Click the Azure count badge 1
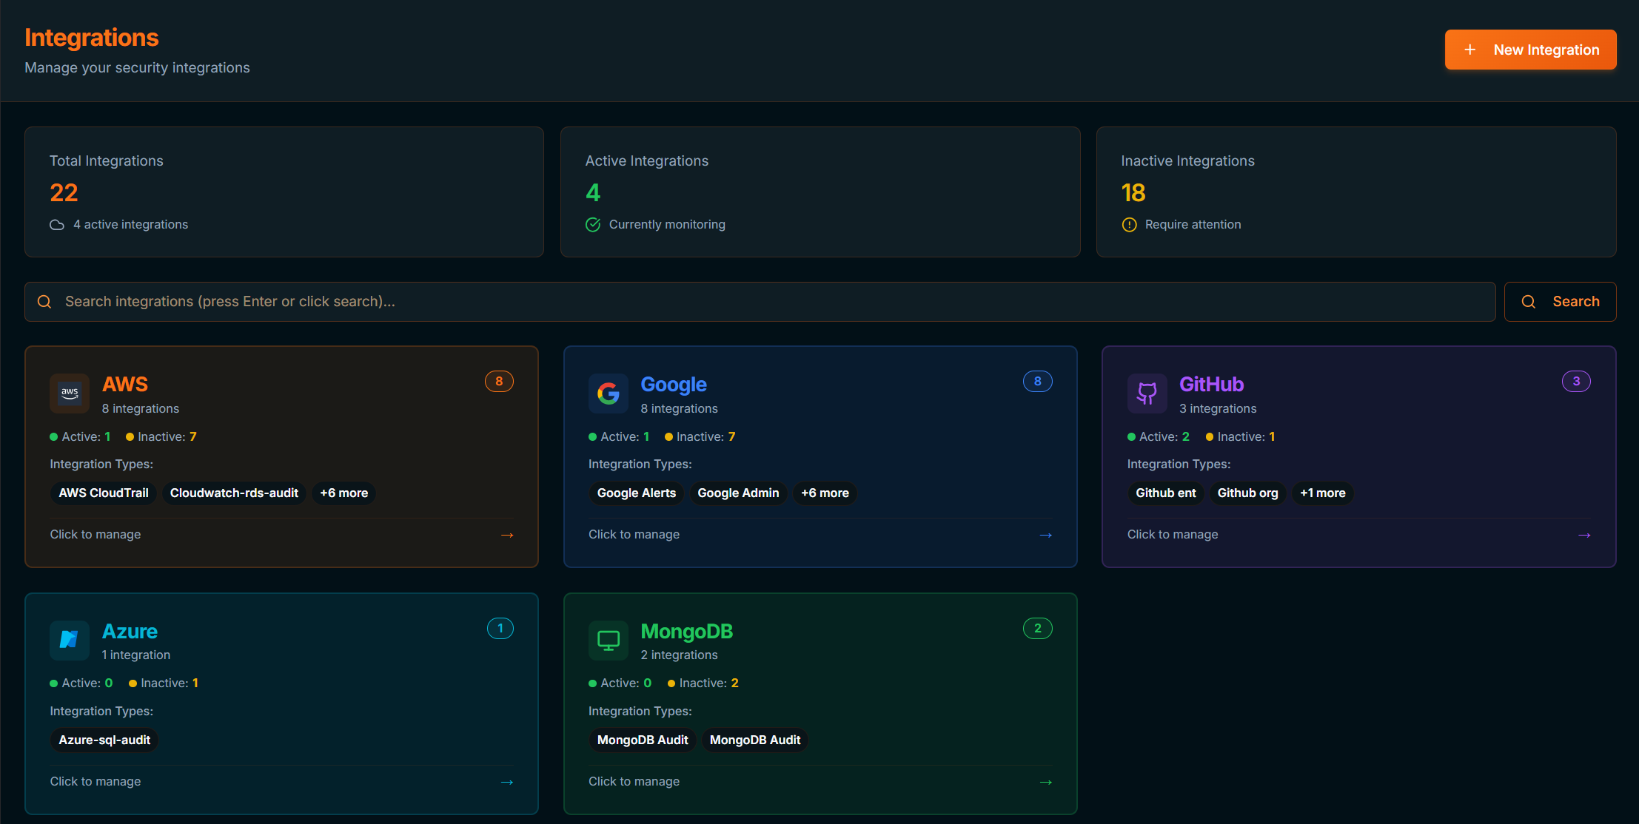 [x=500, y=629]
